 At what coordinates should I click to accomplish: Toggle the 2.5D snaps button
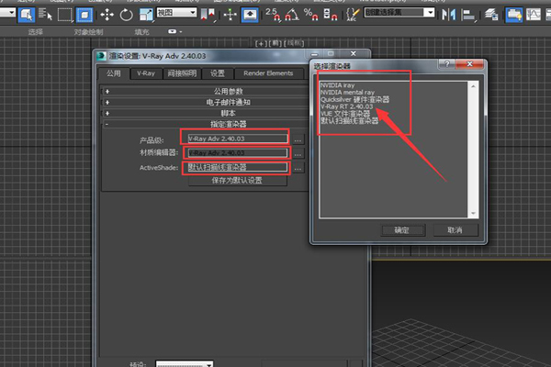(x=273, y=14)
